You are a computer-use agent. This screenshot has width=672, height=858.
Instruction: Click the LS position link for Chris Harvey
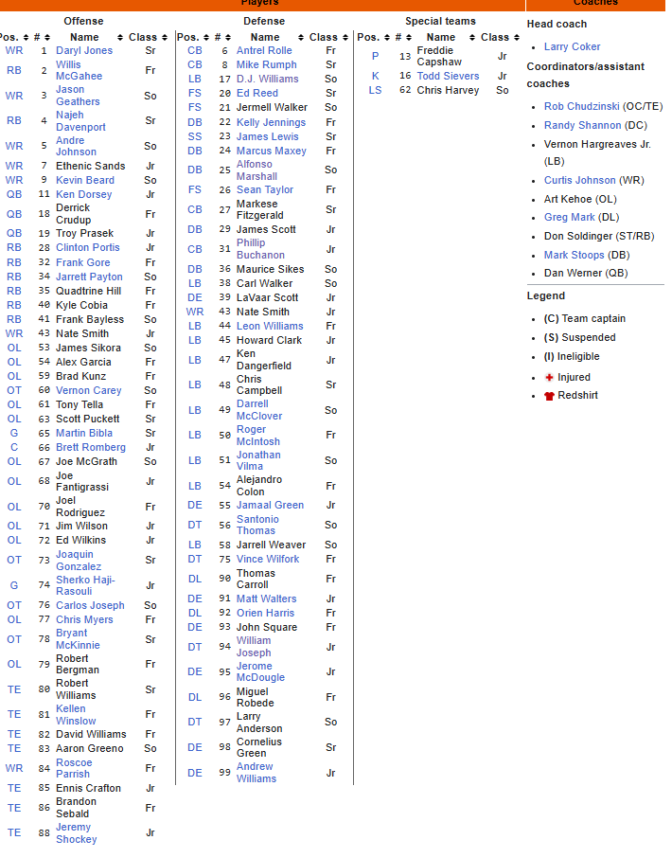click(x=375, y=90)
